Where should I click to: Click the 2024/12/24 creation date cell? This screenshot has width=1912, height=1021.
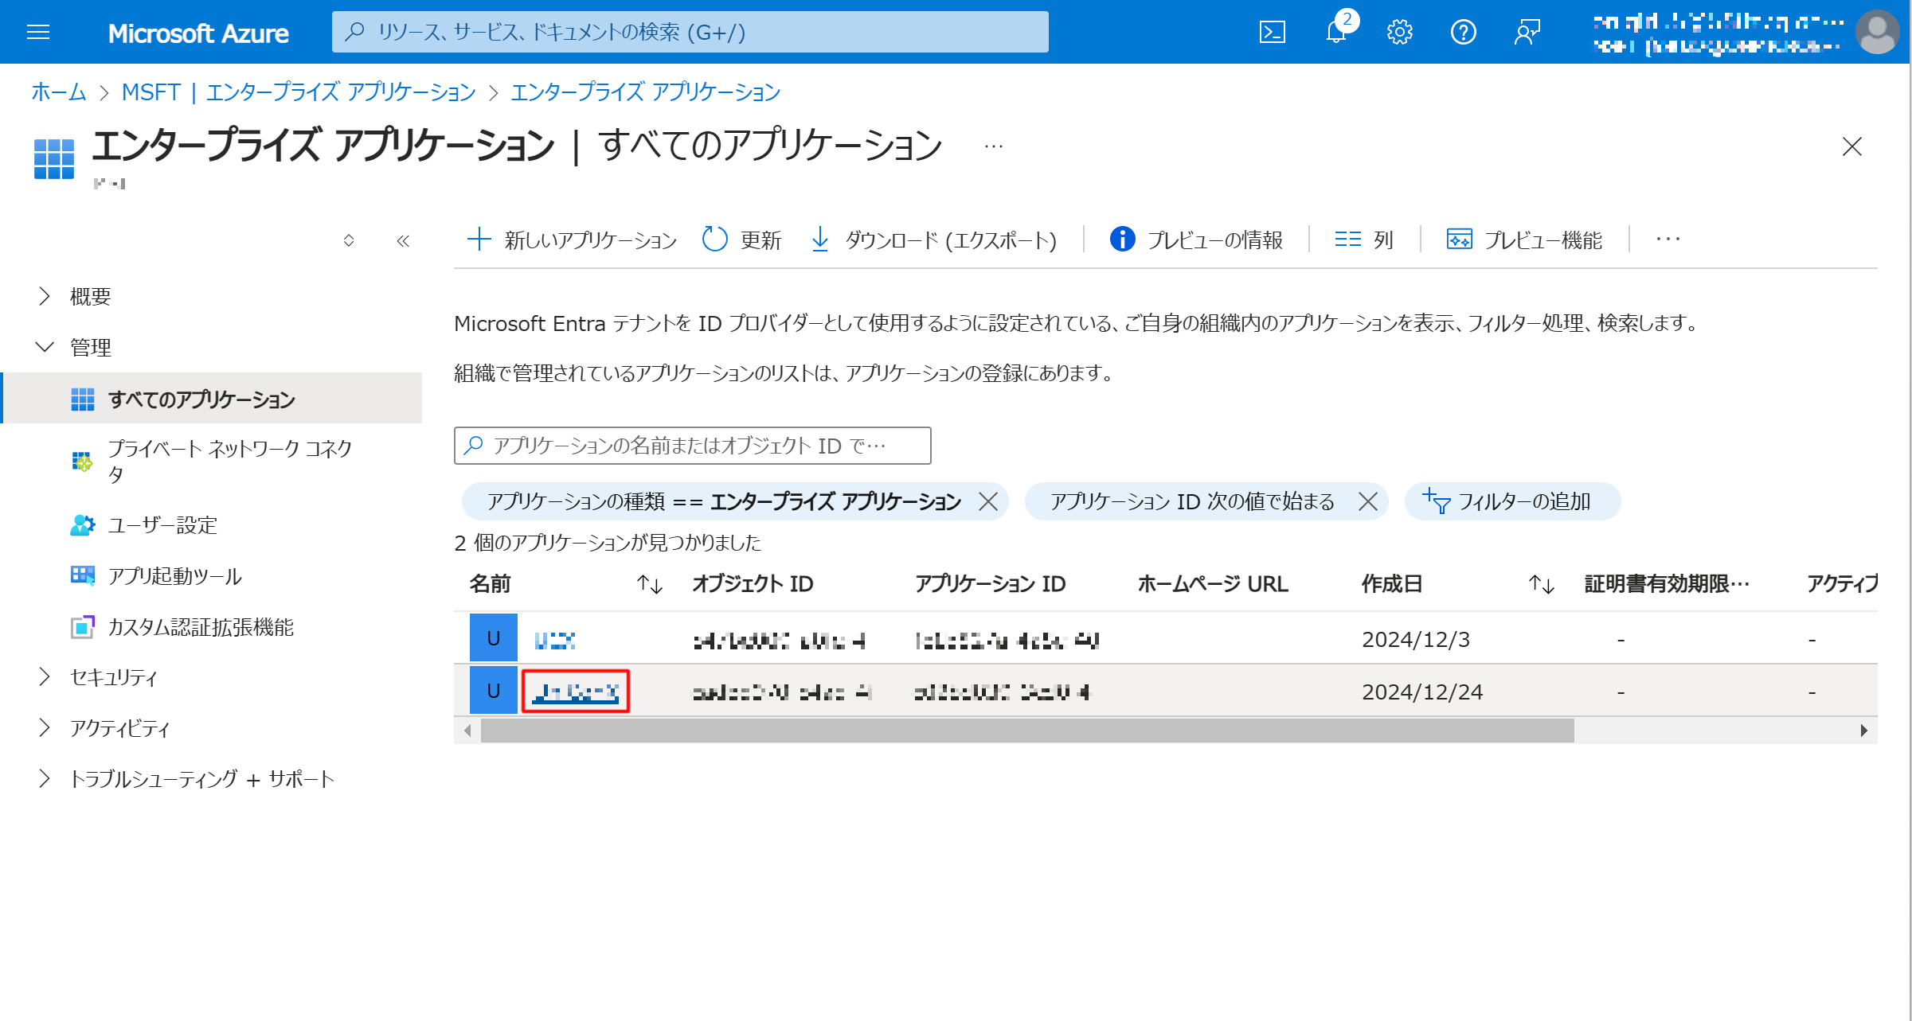click(x=1422, y=692)
